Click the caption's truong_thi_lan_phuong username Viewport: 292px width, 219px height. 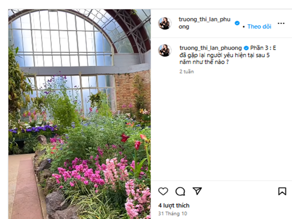(211, 48)
